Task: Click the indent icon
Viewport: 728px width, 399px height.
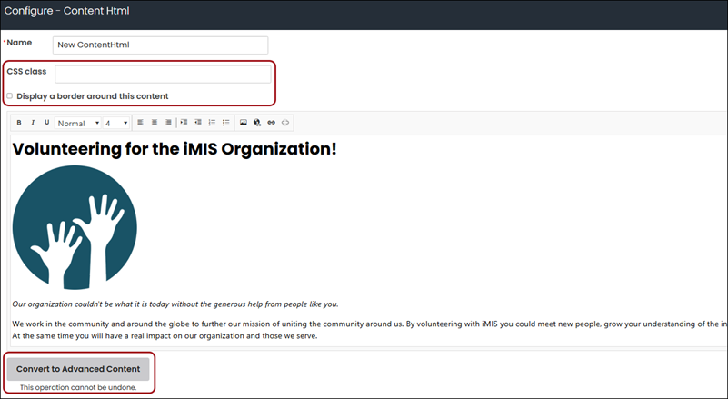Action: tap(184, 123)
